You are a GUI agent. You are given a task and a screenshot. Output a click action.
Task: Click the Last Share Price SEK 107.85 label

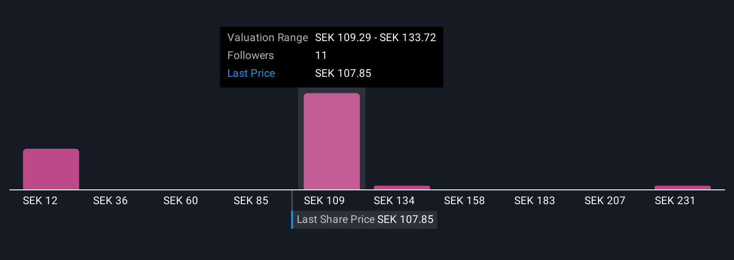coord(365,219)
